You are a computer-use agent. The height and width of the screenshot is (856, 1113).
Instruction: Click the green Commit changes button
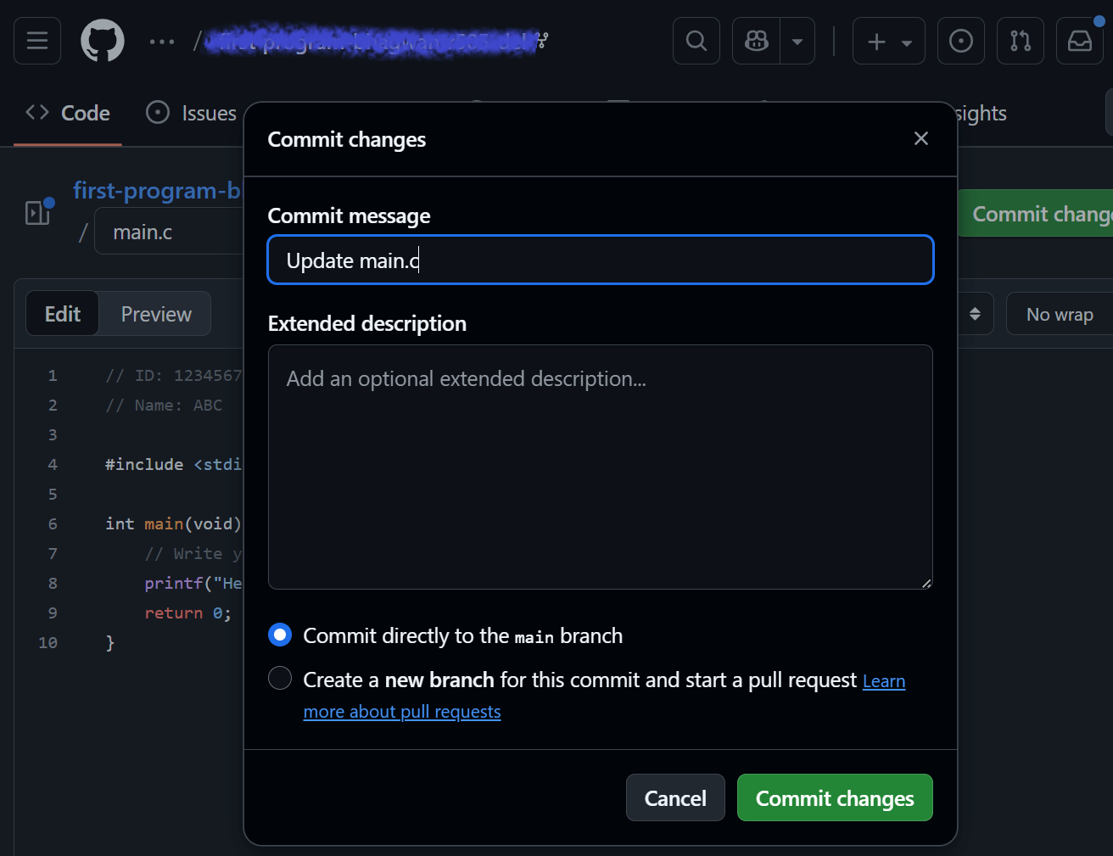(835, 798)
